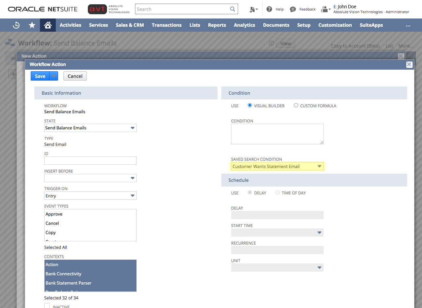Run a search with the magnifier icon
The height and width of the screenshot is (308, 422).
click(x=232, y=9)
